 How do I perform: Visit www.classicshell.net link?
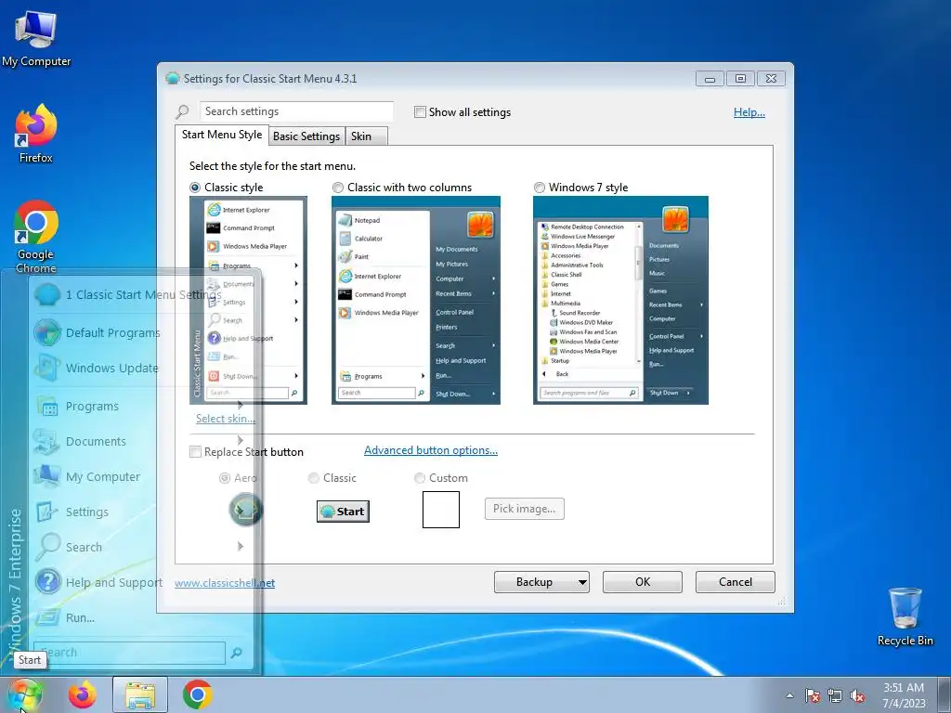coord(225,583)
